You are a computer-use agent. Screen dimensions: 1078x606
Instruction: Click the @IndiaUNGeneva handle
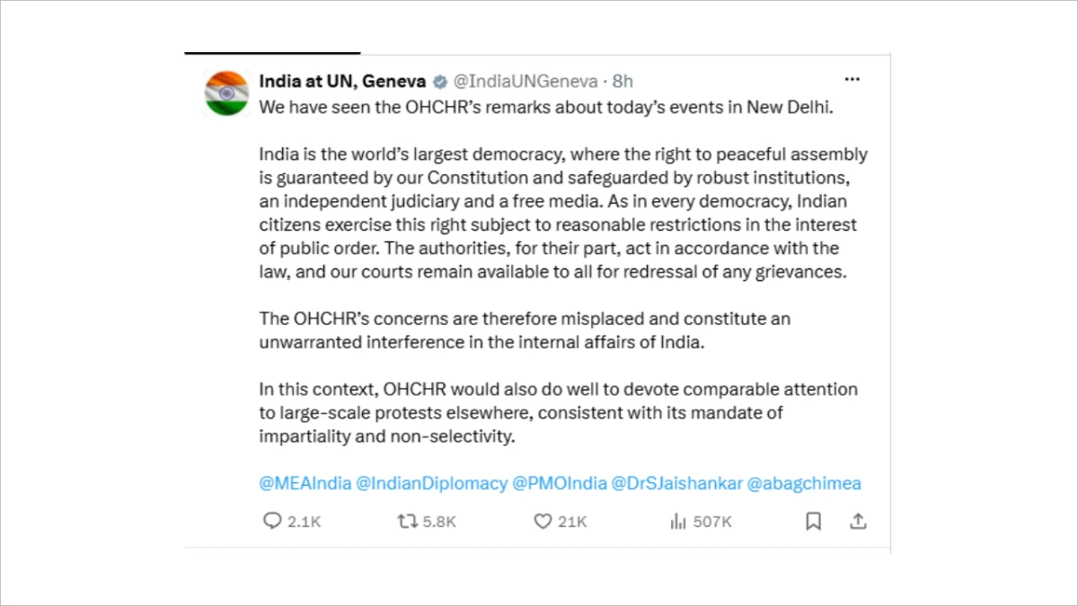point(526,81)
